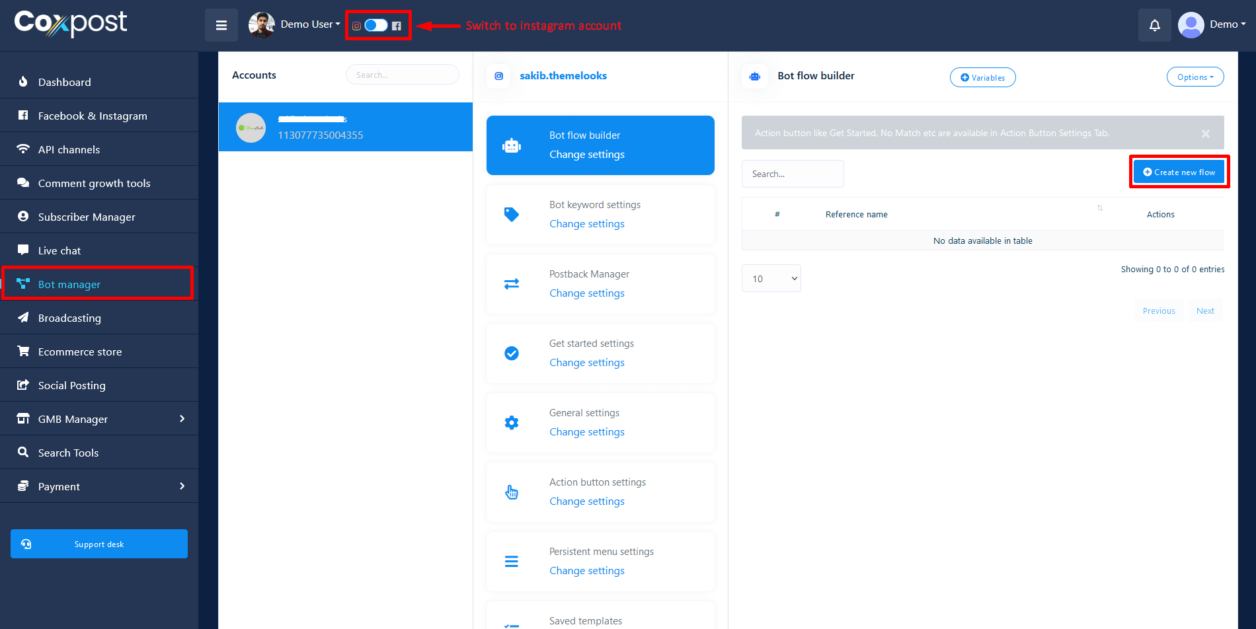Click the robot icon beside Bot flow builder title
The width and height of the screenshot is (1256, 629).
click(755, 77)
